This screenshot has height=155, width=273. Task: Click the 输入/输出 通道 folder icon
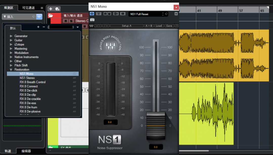pos(51,15)
